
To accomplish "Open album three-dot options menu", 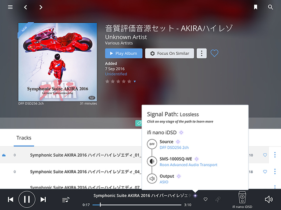I will [202, 53].
